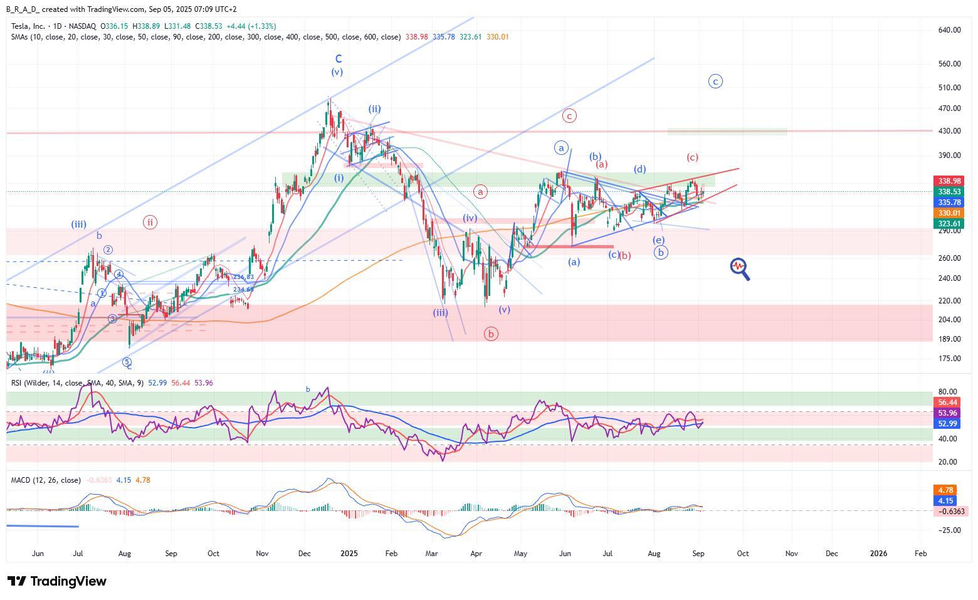978x600 pixels.
Task: Click the circled number 1 wave marker
Action: coord(102,293)
